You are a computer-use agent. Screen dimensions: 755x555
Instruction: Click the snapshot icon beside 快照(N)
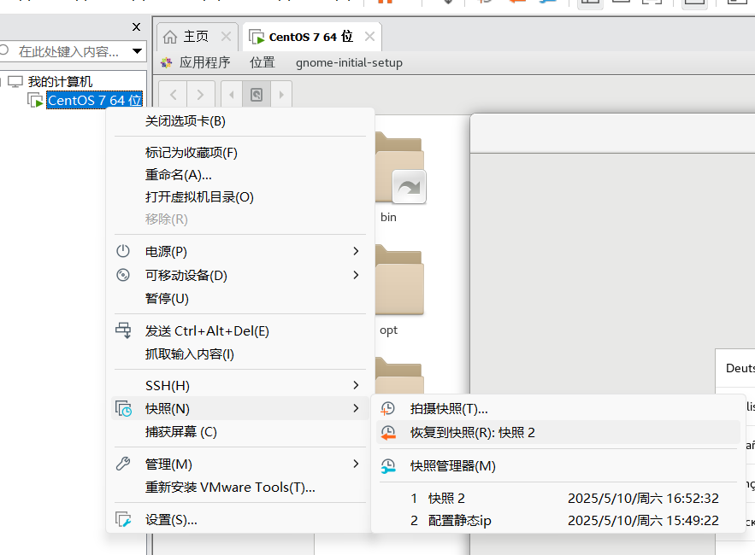click(x=123, y=409)
